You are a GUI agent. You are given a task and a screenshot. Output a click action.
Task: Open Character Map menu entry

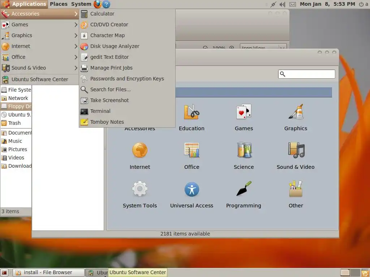pyautogui.click(x=127, y=35)
